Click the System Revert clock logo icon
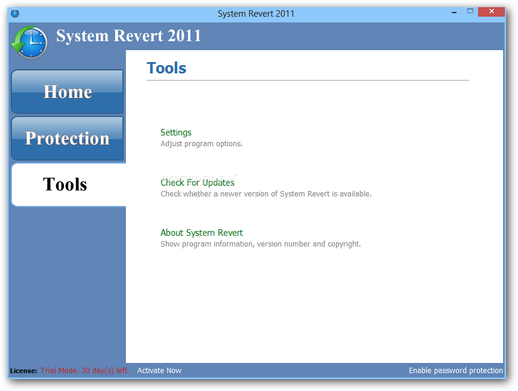 (x=29, y=42)
